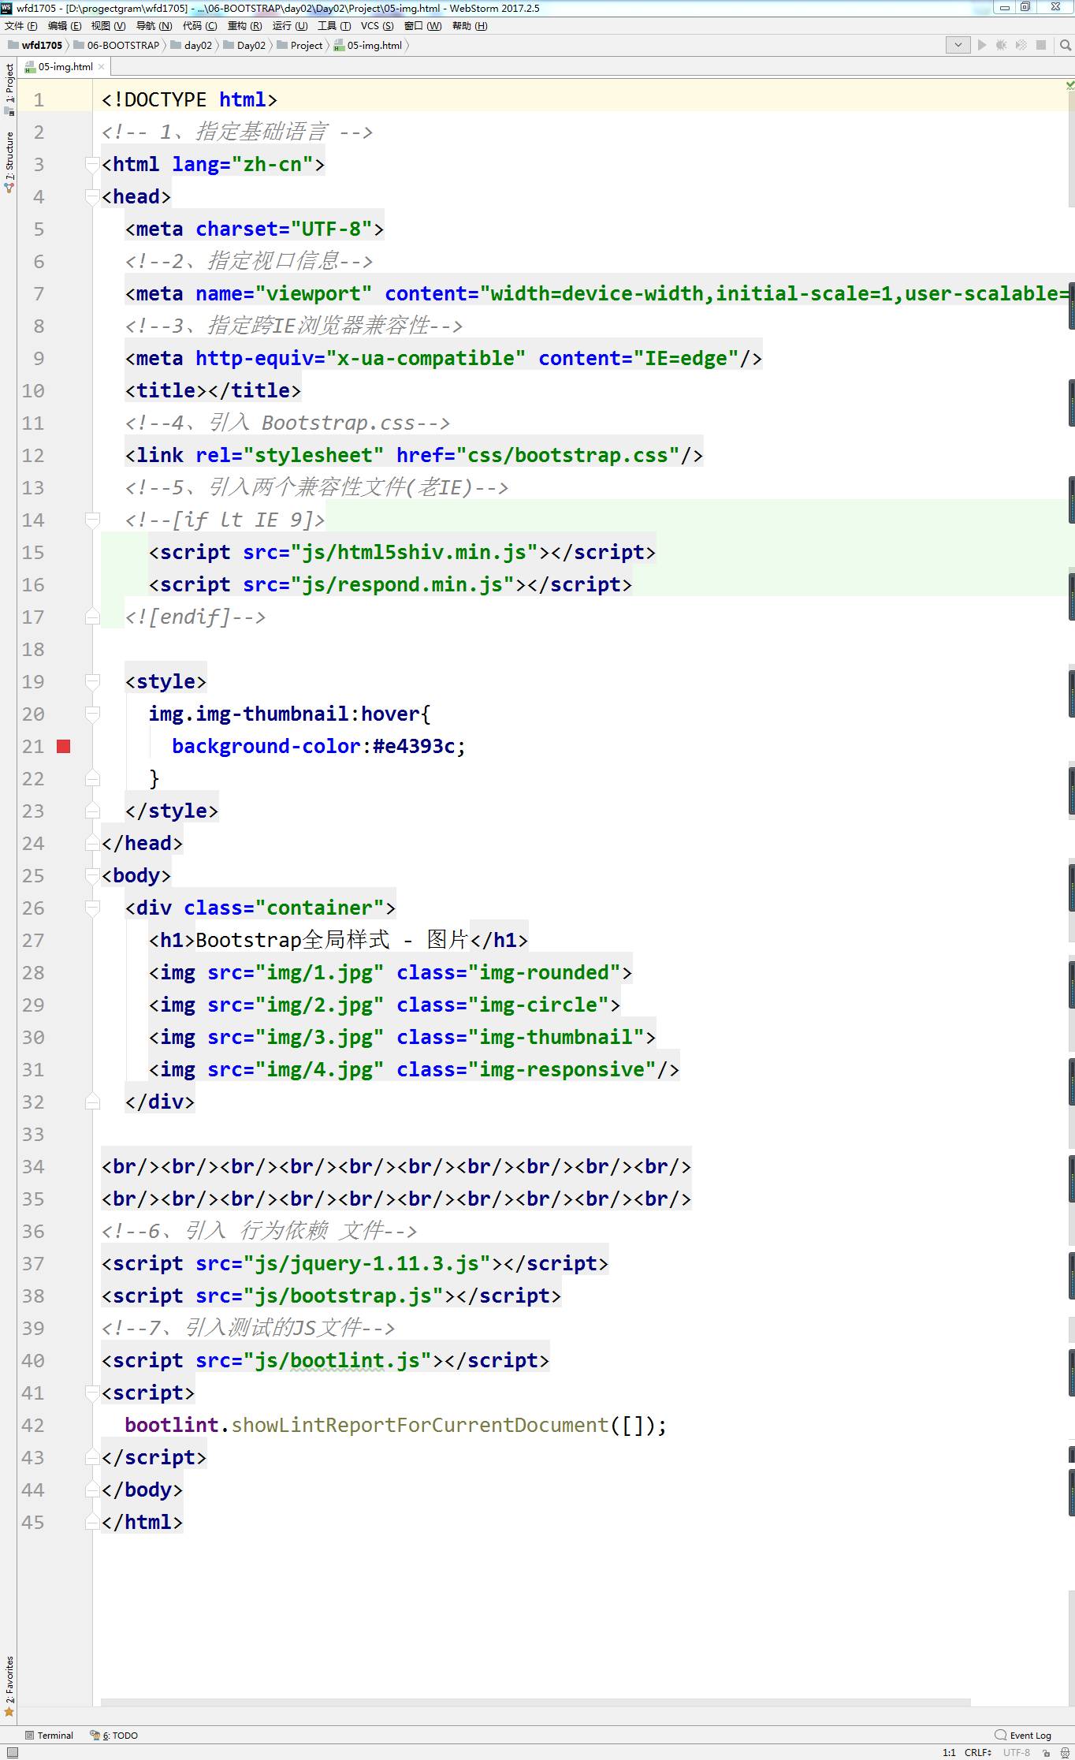Click fold end marker at line 32 closing div

(92, 1102)
